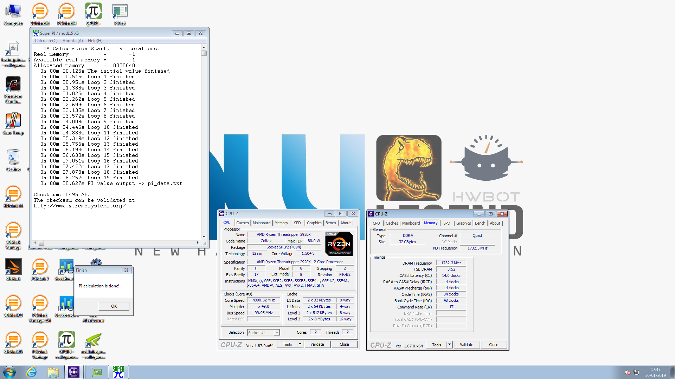The image size is (675, 379).
Task: Open Internet Explorer from the taskbar
Action: coord(32,372)
